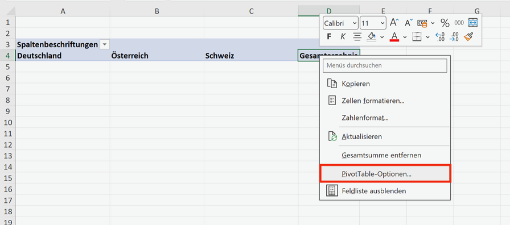Toggle bold with the F button
510x225 pixels.
[x=329, y=37]
